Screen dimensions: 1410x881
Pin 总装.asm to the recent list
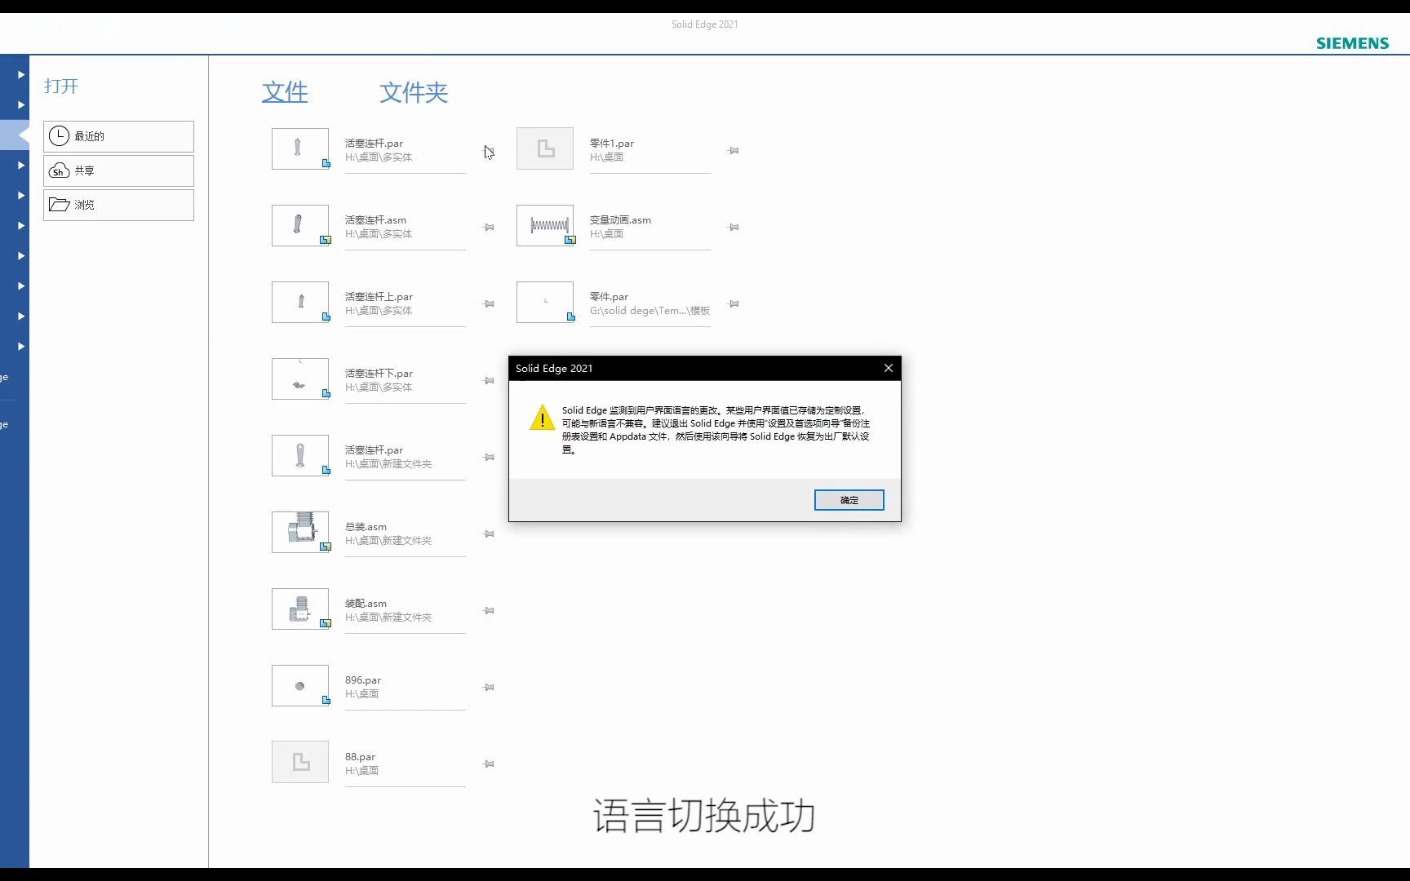[x=489, y=534]
